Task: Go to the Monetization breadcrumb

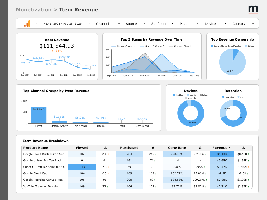Action: tap(34, 10)
